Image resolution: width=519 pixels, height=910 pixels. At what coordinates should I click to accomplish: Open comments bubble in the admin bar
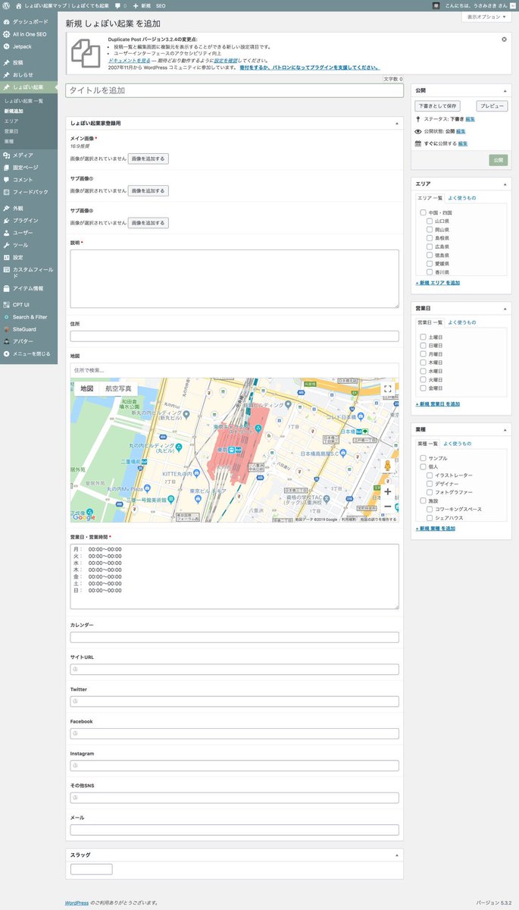click(x=118, y=5)
